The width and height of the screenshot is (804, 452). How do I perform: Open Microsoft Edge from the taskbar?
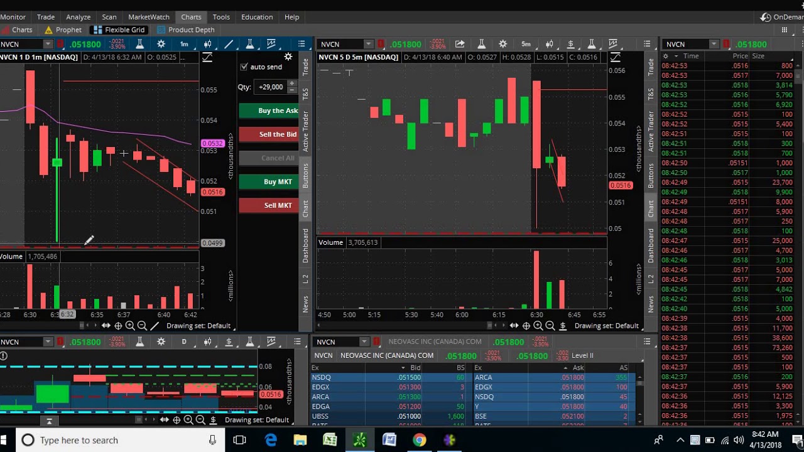point(271,440)
